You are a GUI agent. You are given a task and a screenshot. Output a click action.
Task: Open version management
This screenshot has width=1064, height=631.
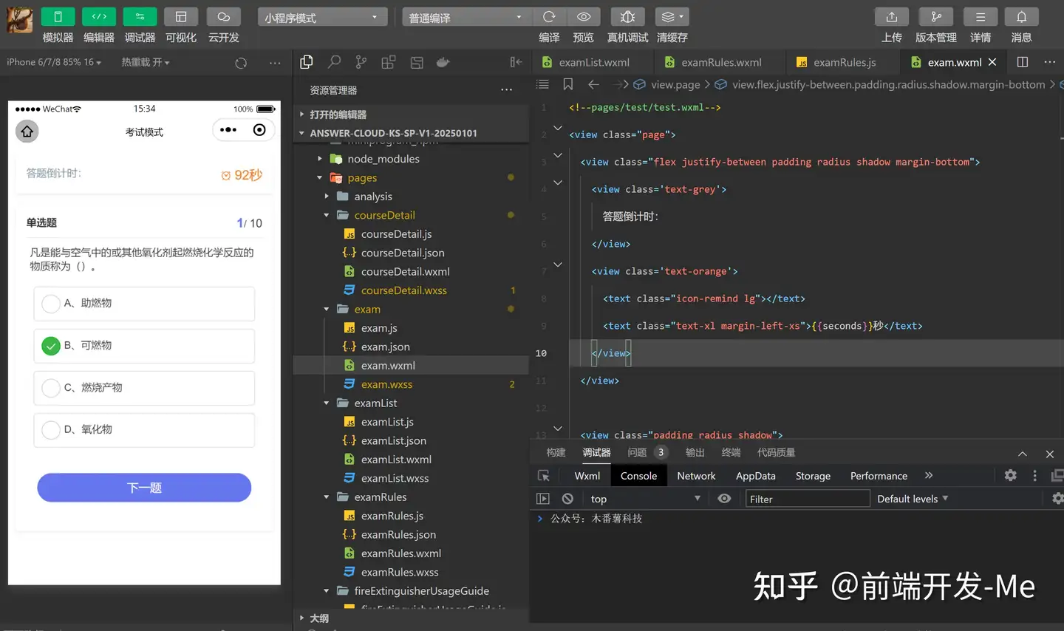(x=936, y=16)
